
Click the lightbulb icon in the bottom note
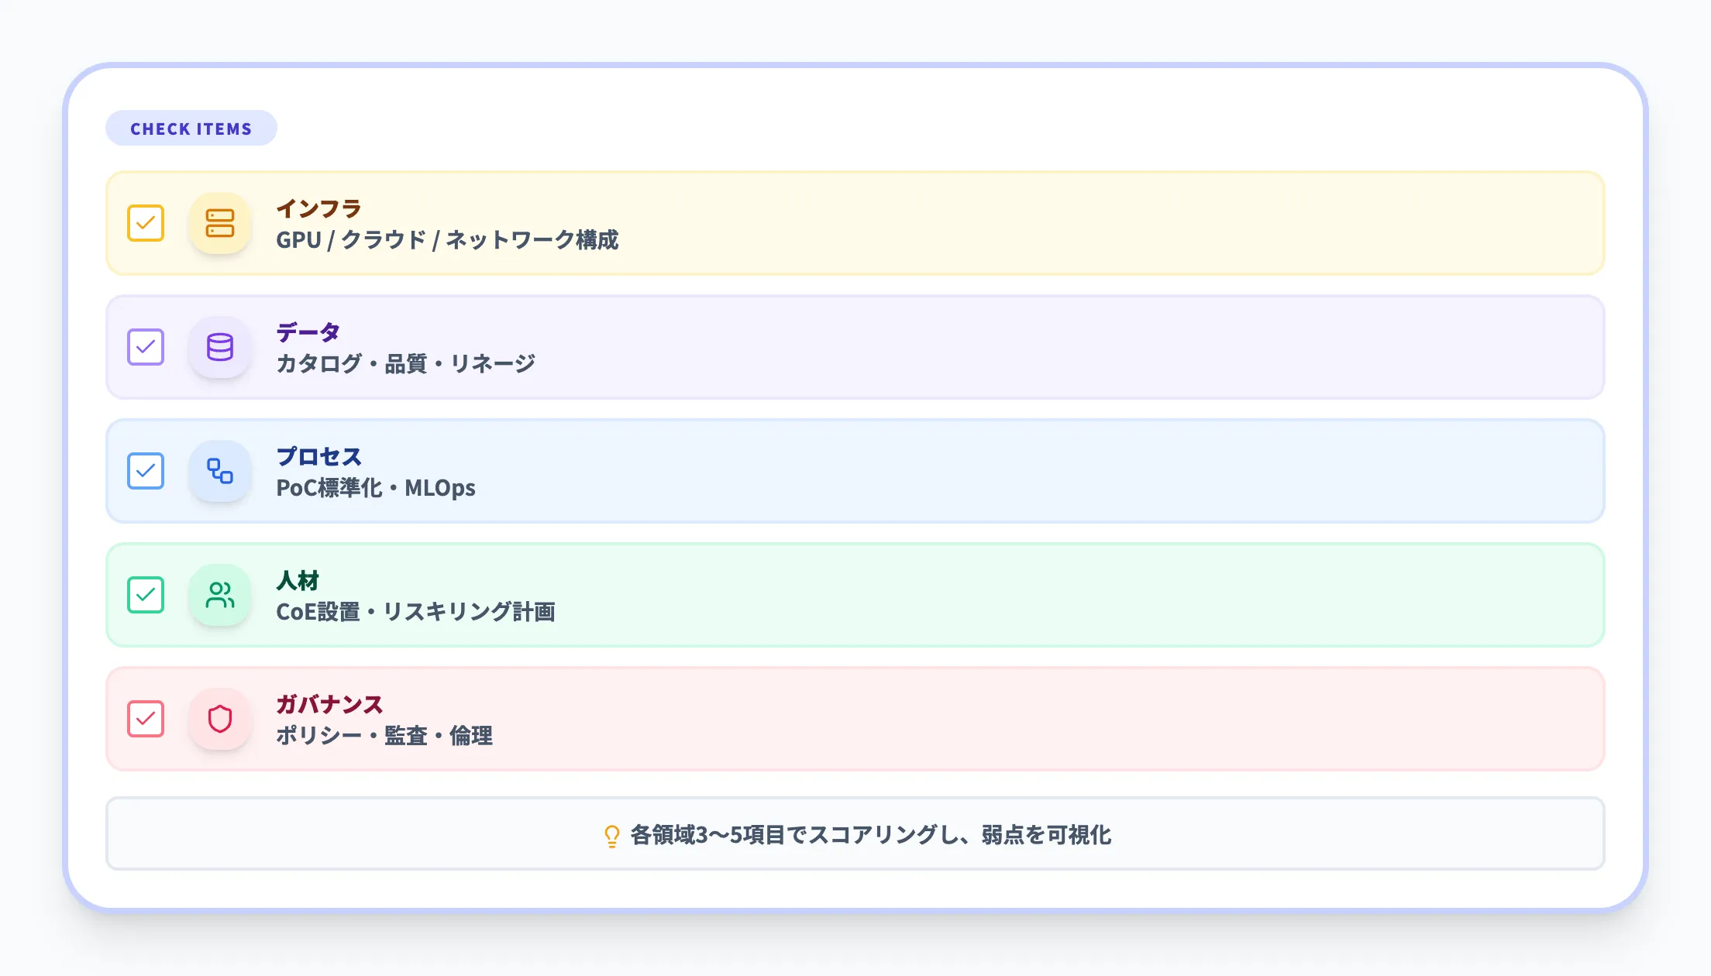point(611,835)
